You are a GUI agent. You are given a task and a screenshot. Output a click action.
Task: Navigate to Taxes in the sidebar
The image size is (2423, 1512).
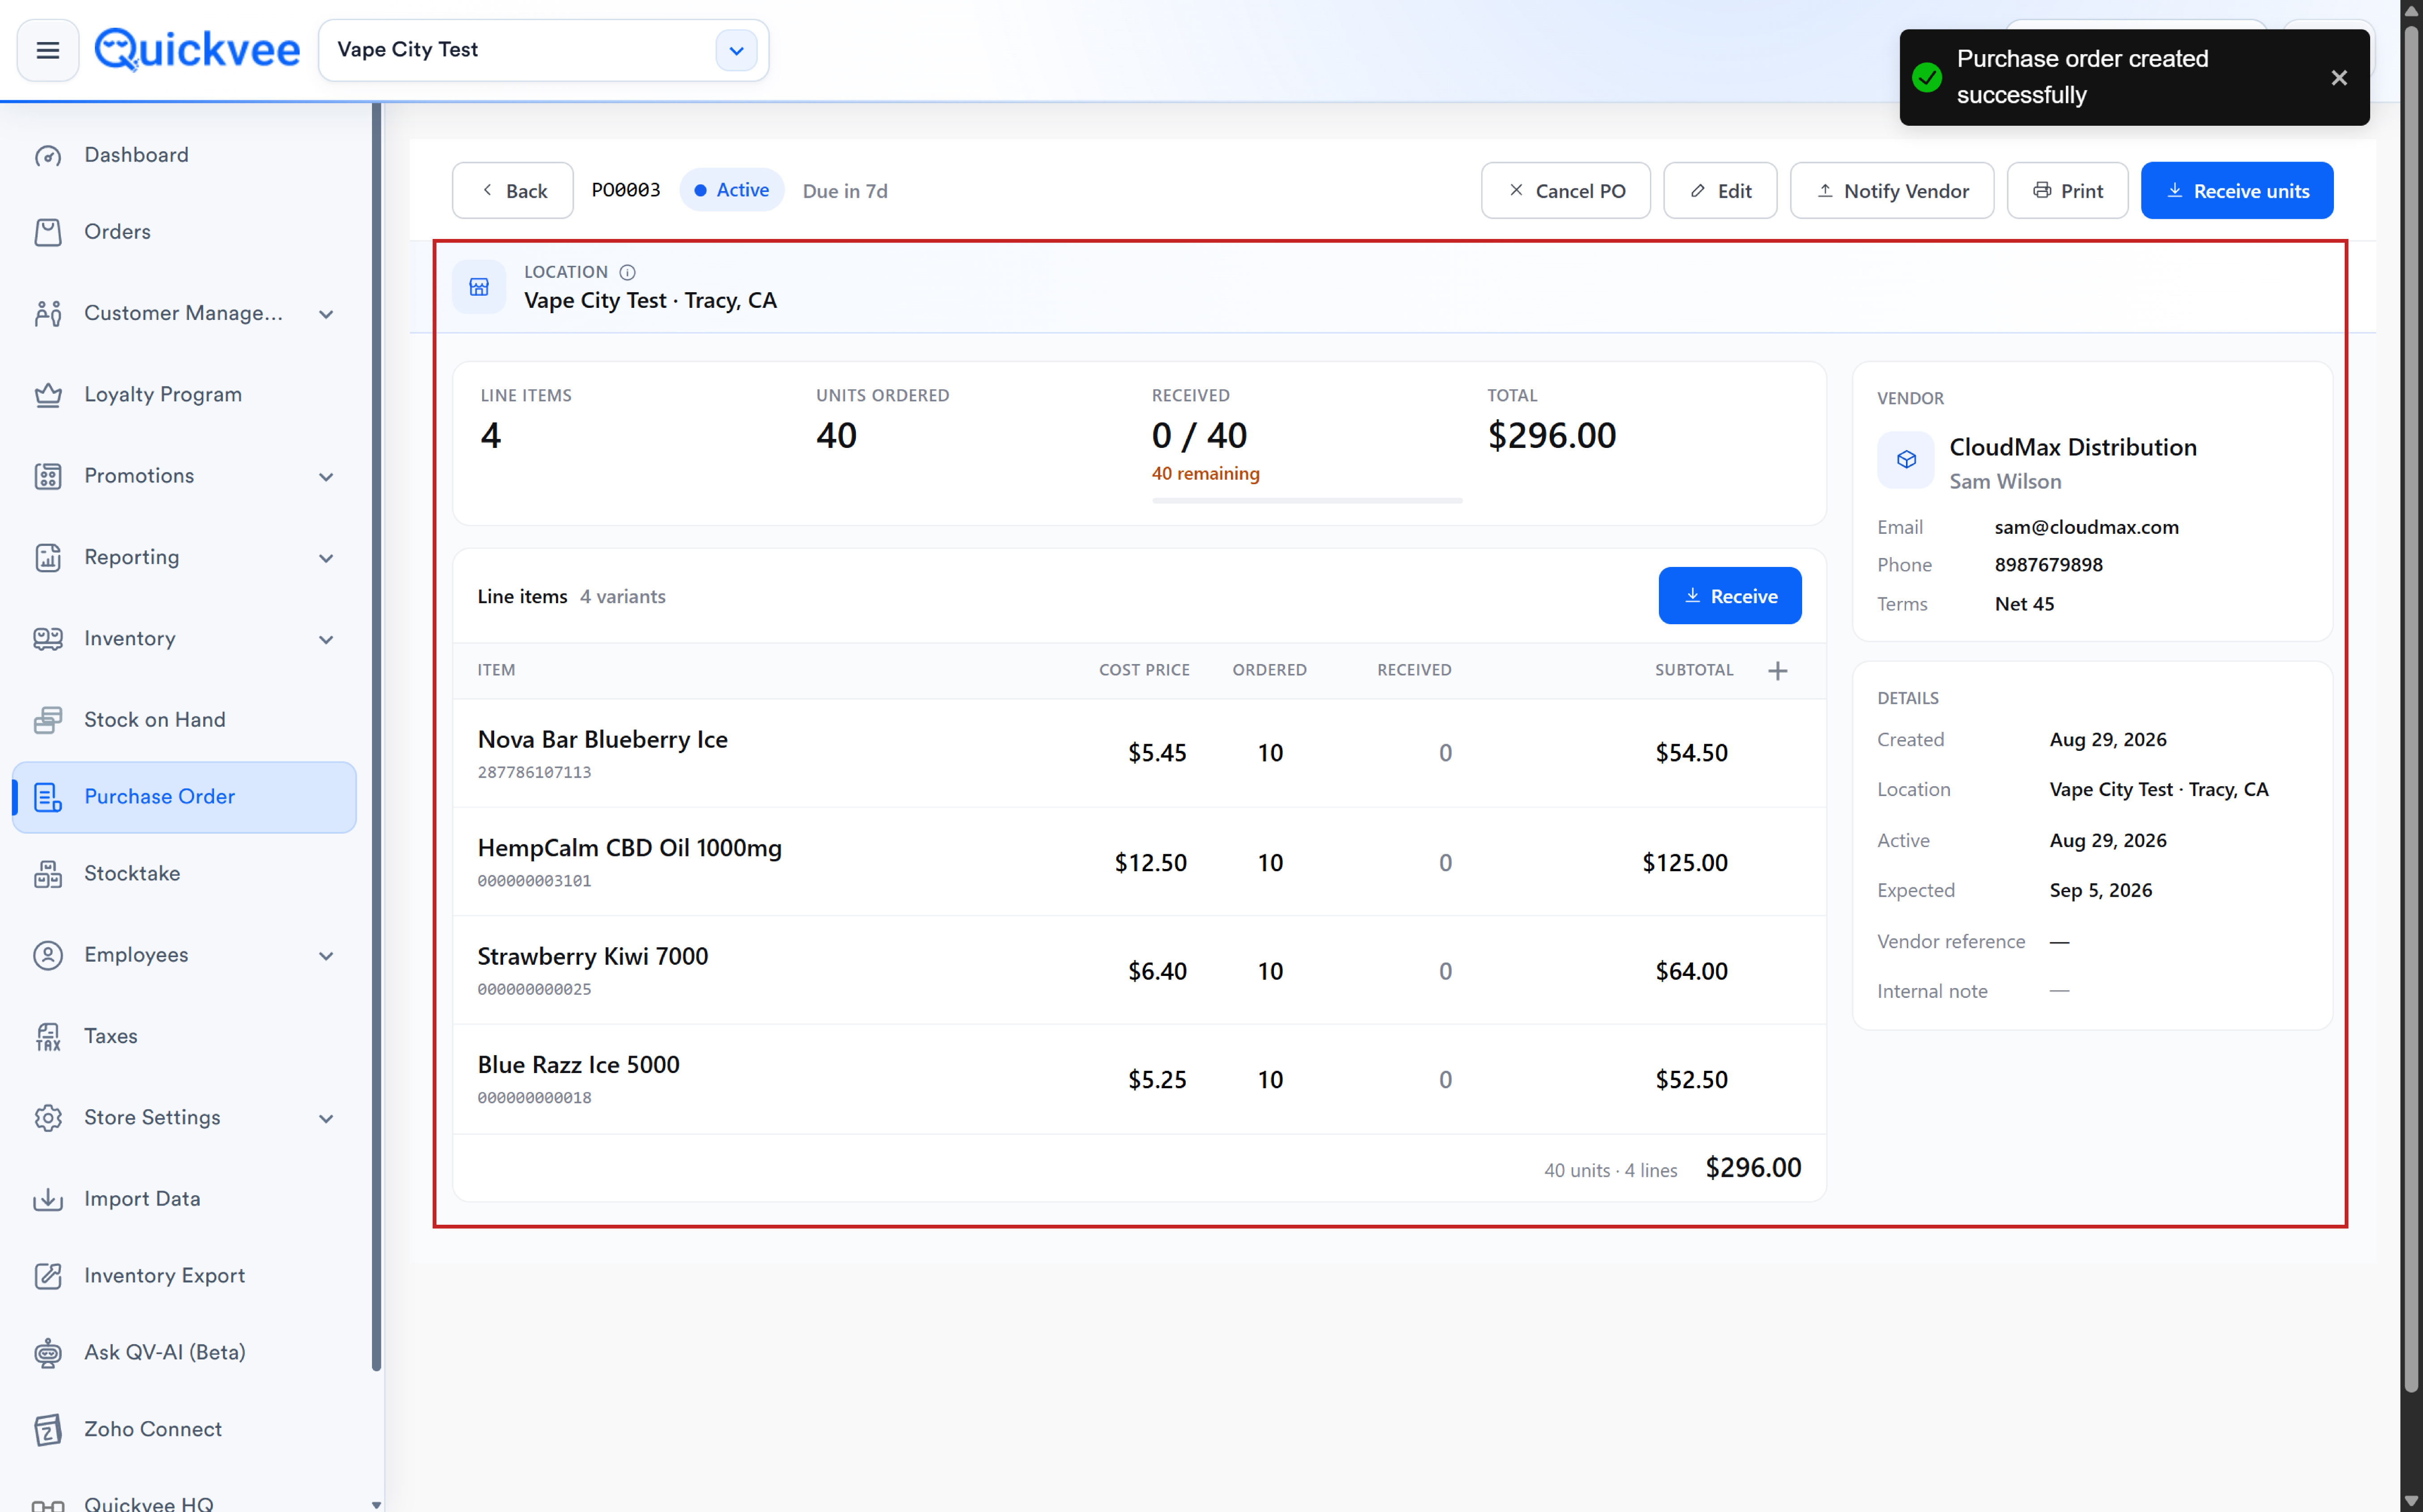point(184,1037)
